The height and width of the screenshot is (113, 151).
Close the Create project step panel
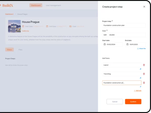[144, 7]
